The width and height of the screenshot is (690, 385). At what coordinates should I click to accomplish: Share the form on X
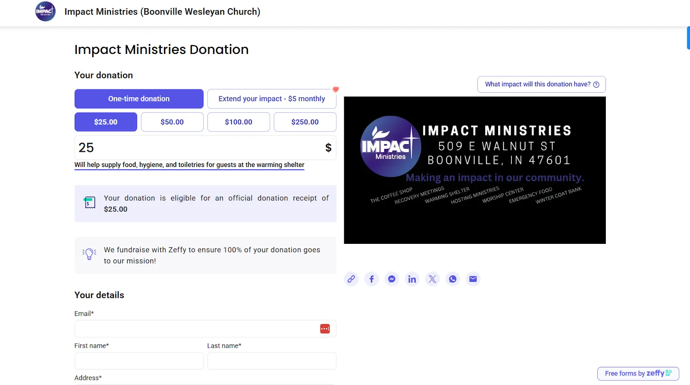(x=433, y=279)
